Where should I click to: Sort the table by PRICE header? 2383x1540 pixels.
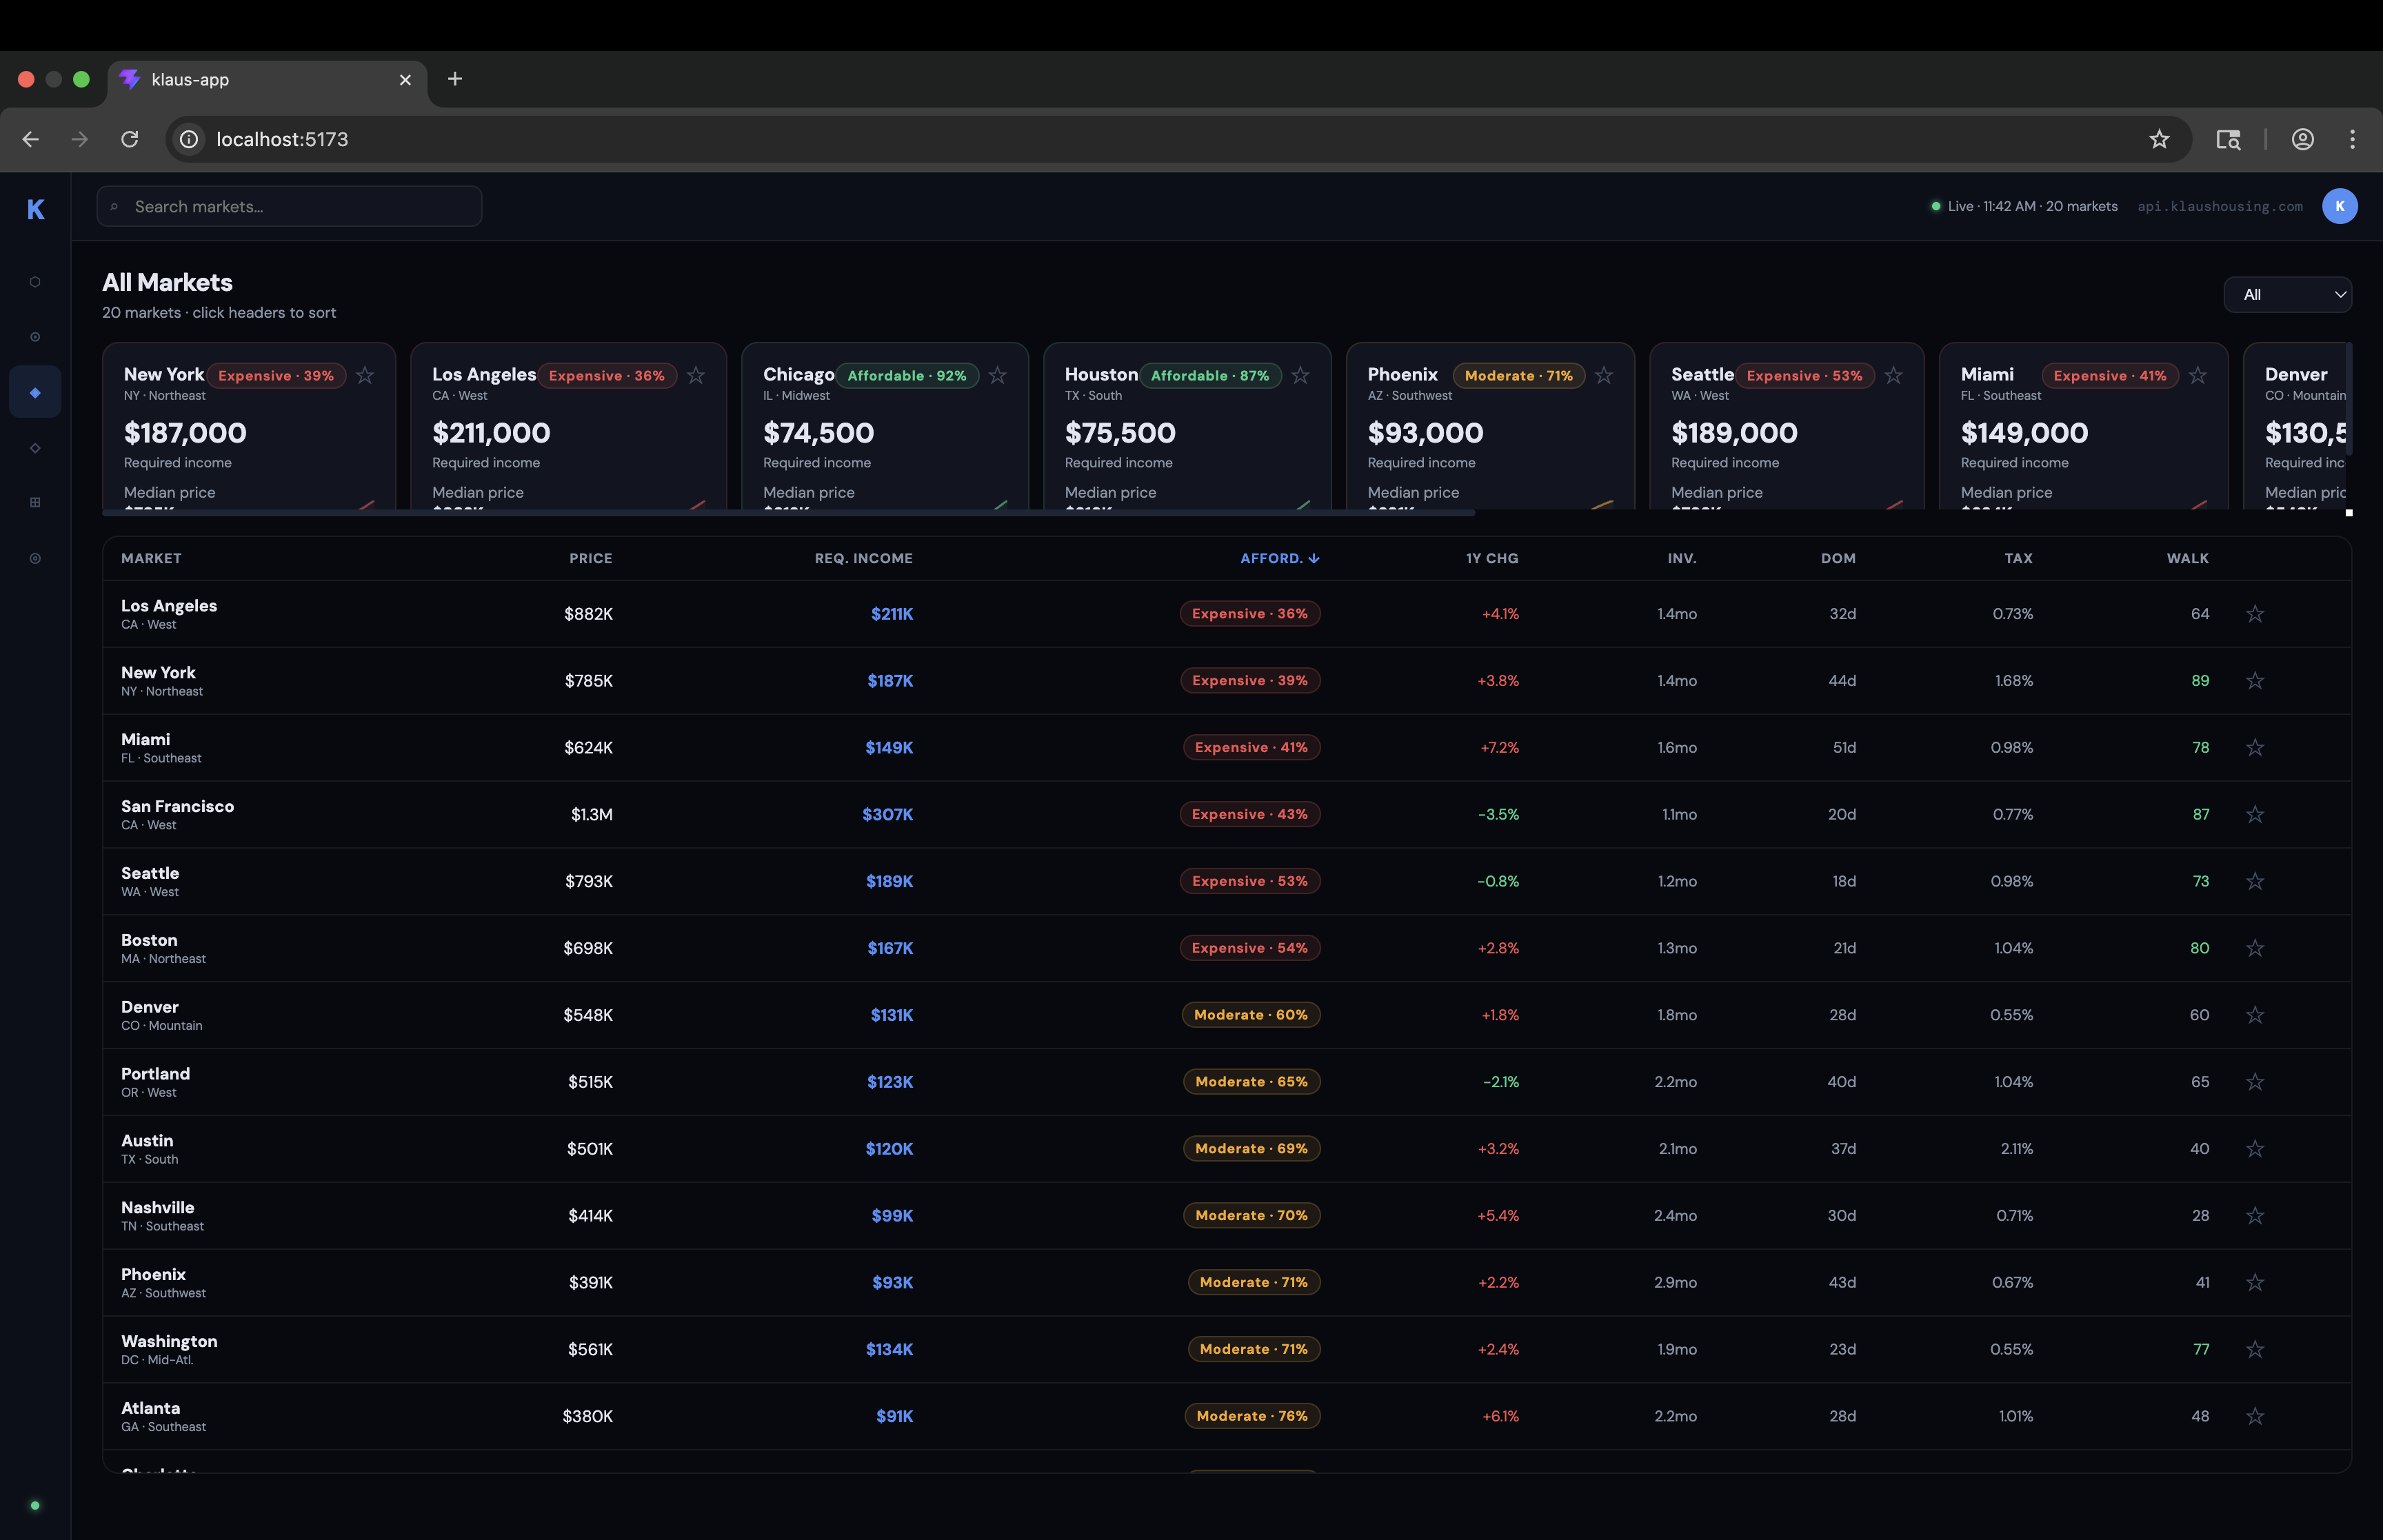point(590,558)
